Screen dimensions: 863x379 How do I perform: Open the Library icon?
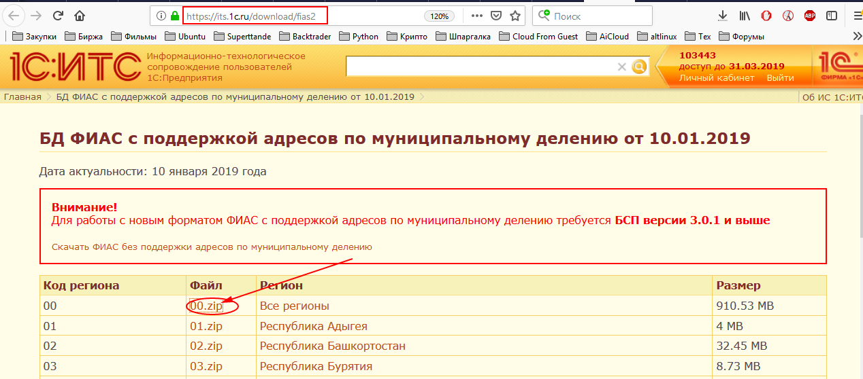[x=745, y=16]
